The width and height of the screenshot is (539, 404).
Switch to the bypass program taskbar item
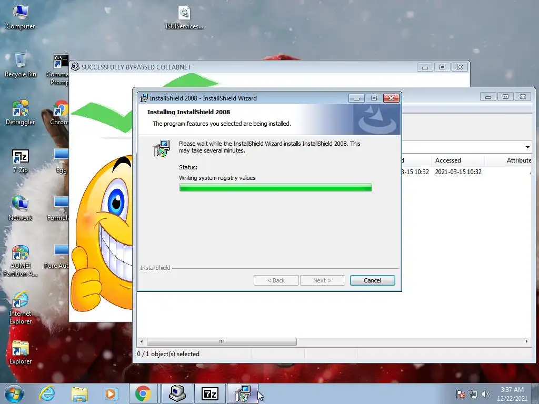tap(177, 393)
